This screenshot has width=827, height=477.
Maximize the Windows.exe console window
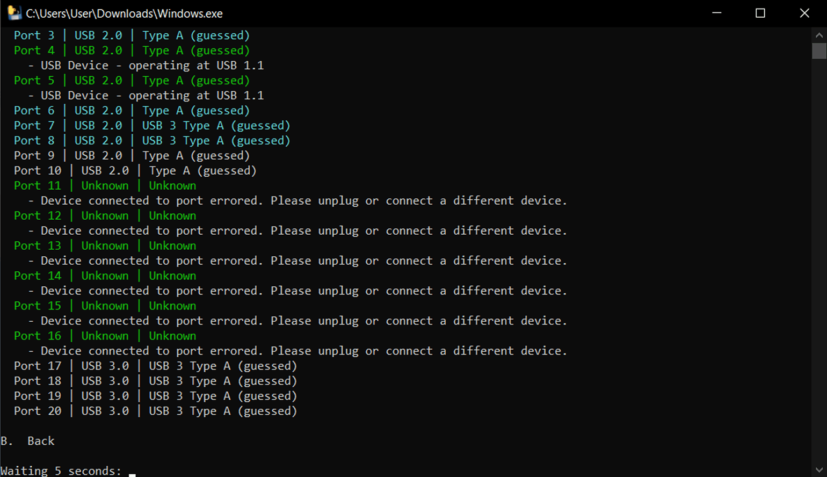(760, 13)
